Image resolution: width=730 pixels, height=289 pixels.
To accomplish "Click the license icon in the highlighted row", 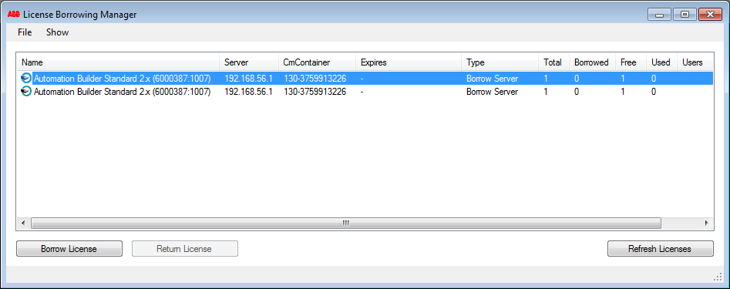I will point(26,78).
